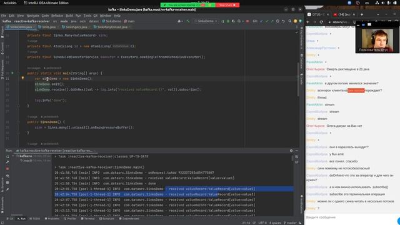Open the View menu
This screenshot has width=400, height=225.
pos(20,16)
